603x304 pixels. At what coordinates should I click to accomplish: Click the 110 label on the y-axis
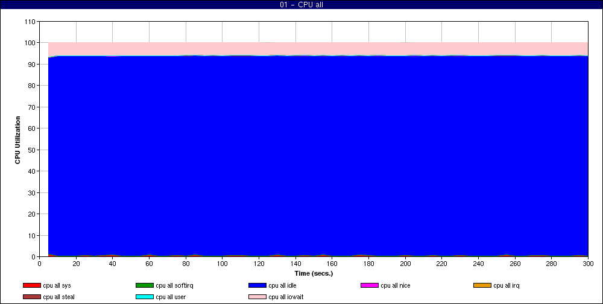(30, 22)
